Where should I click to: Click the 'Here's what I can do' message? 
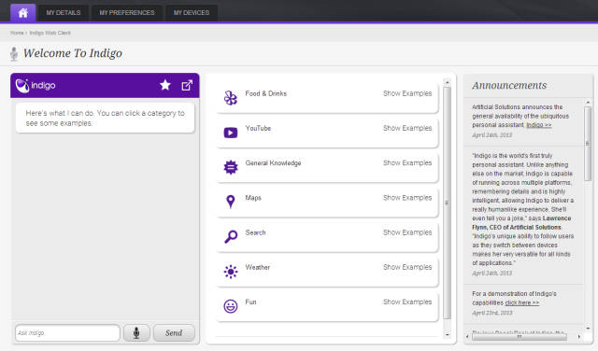click(x=106, y=119)
